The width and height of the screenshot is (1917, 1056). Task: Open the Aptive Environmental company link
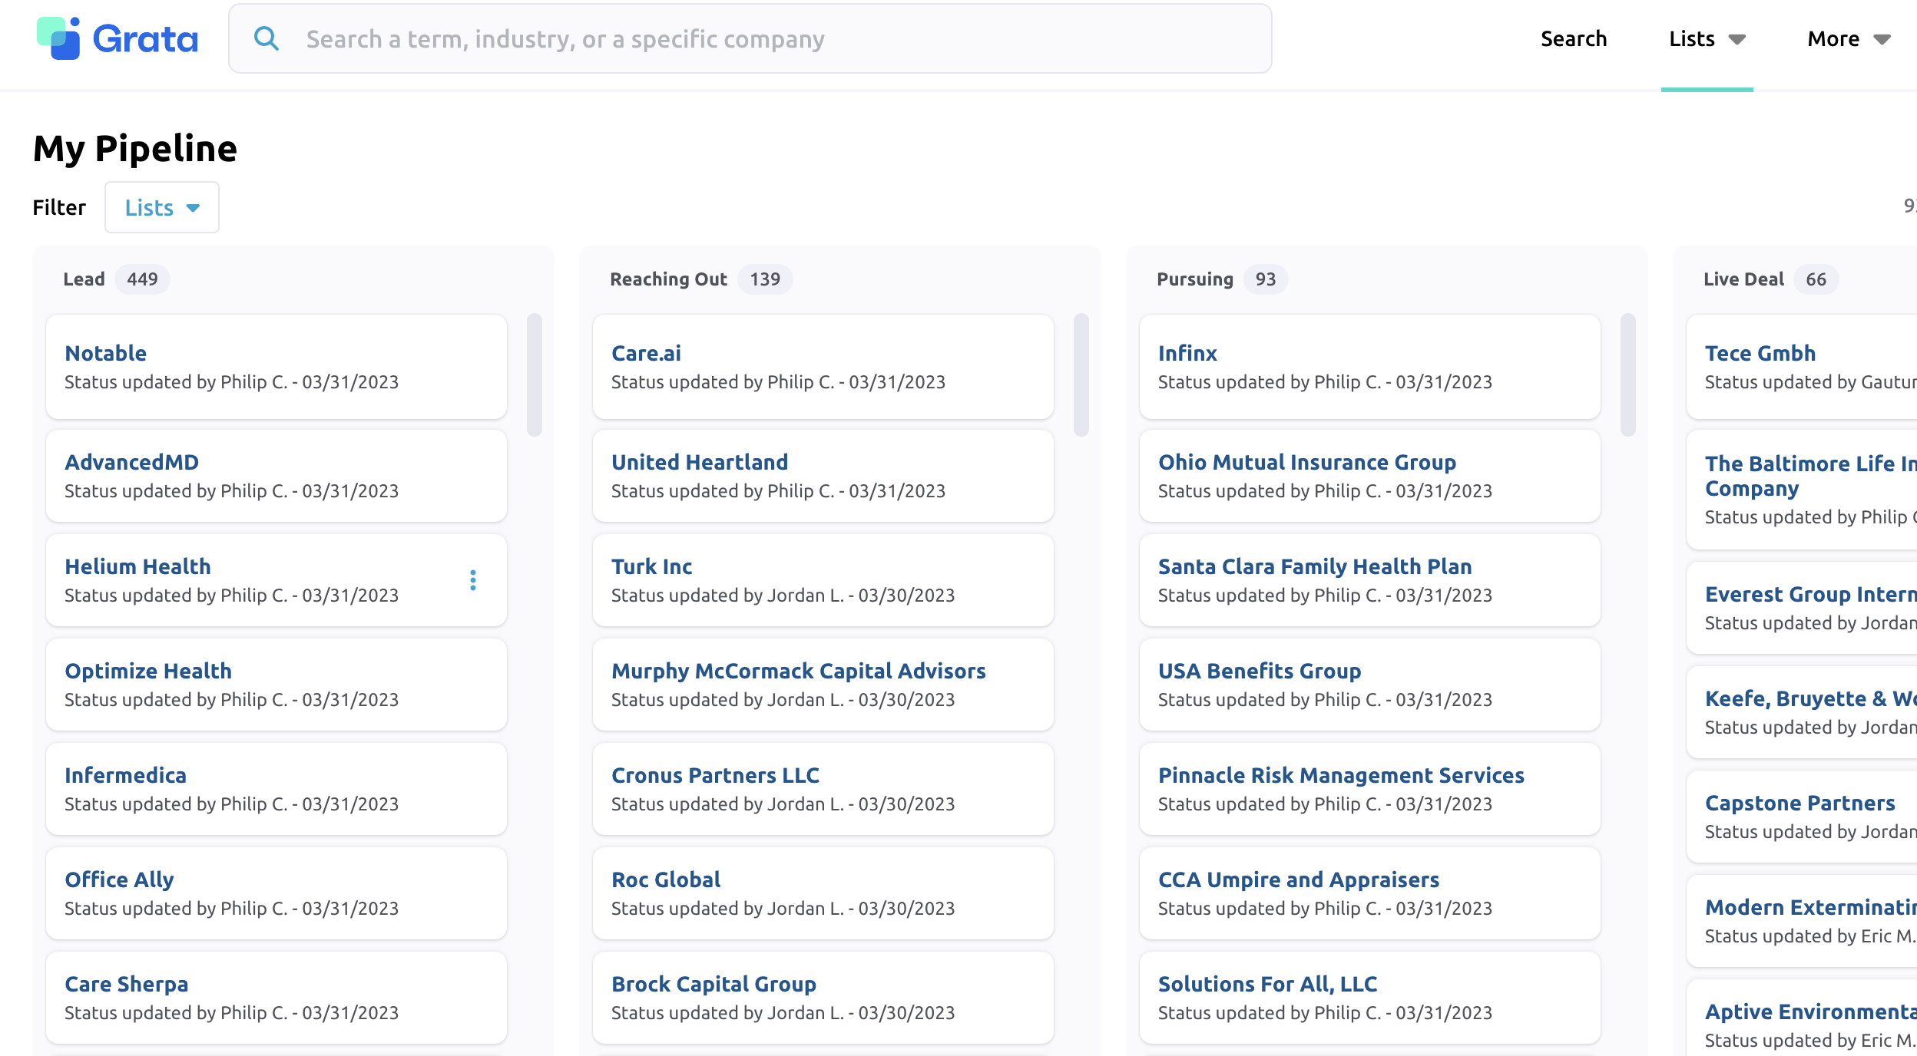point(1810,1011)
